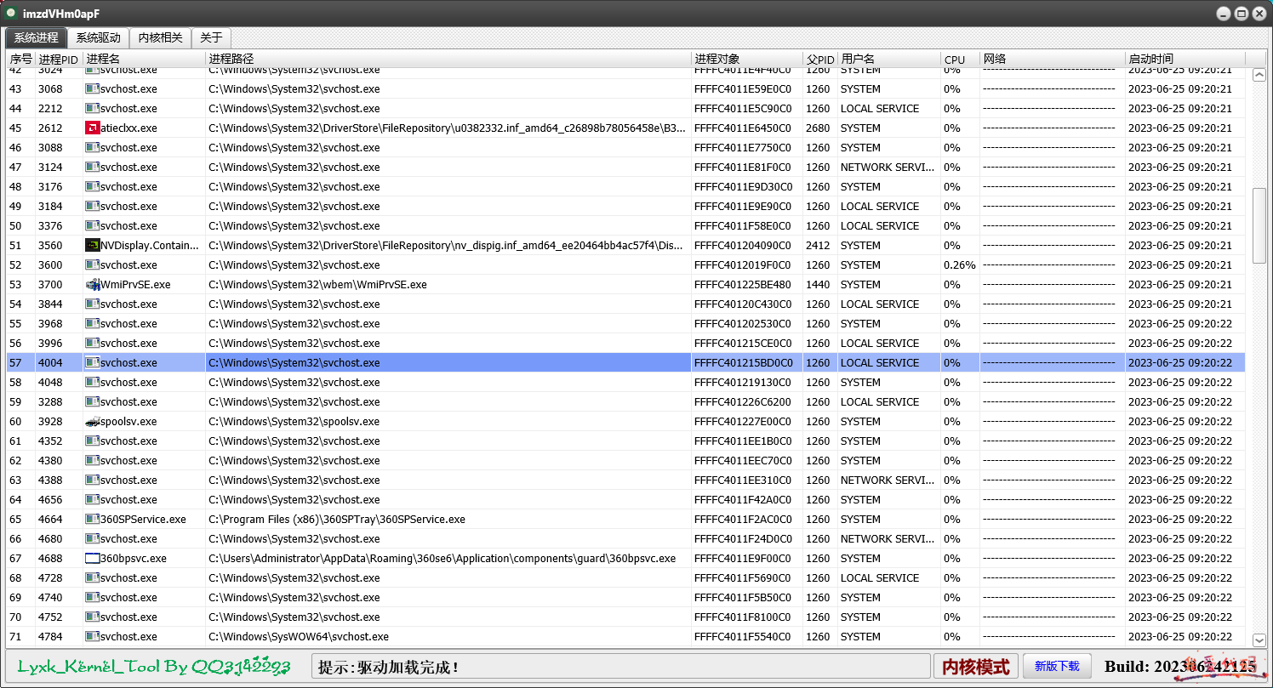Click the scroll down arrow of process list
Screen dimensions: 1273x688
coord(1259,640)
